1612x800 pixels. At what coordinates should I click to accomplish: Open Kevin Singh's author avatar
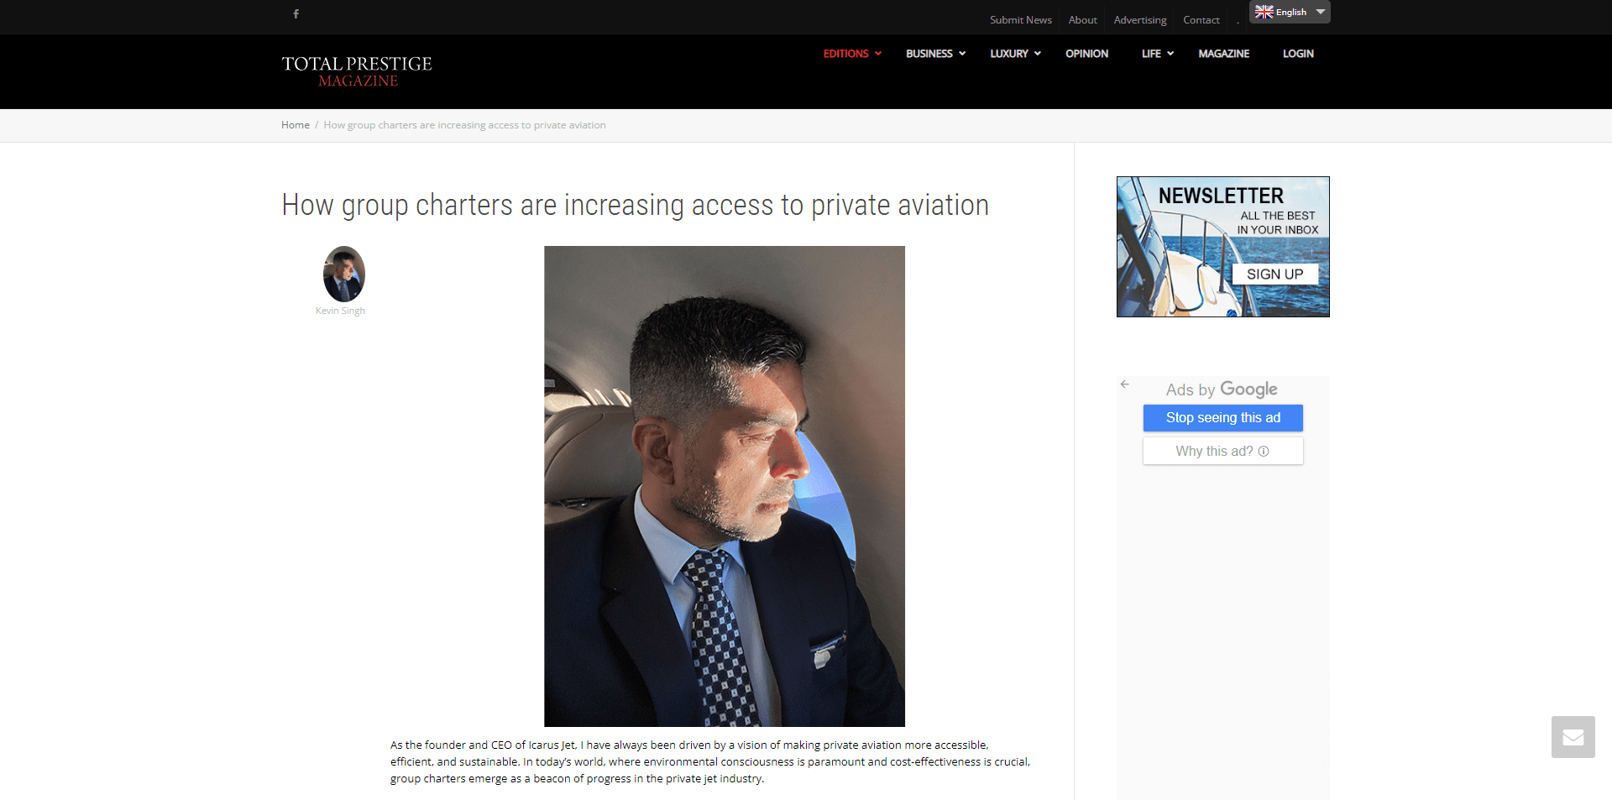pyautogui.click(x=344, y=274)
